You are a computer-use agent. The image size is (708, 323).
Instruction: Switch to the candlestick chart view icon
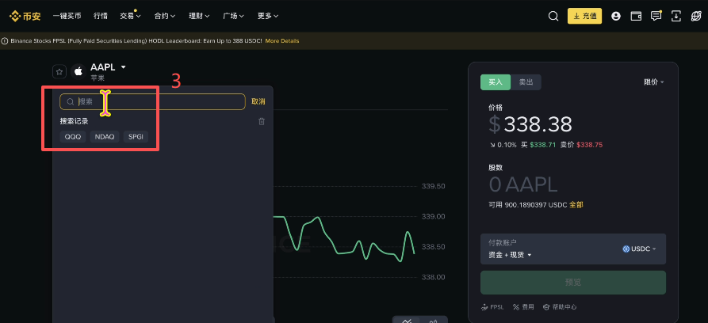click(x=434, y=321)
